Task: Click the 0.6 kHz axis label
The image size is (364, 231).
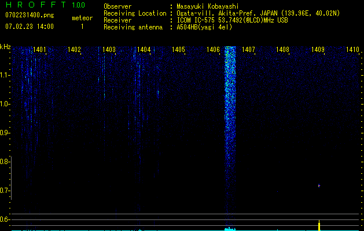Action: click(4, 219)
